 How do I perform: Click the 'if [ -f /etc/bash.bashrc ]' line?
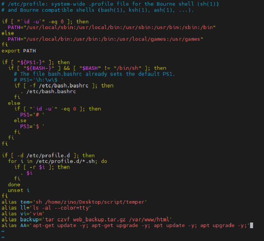click(x=63, y=86)
